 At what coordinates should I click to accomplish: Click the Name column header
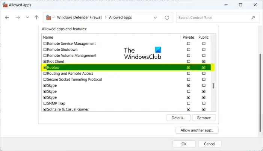point(48,37)
